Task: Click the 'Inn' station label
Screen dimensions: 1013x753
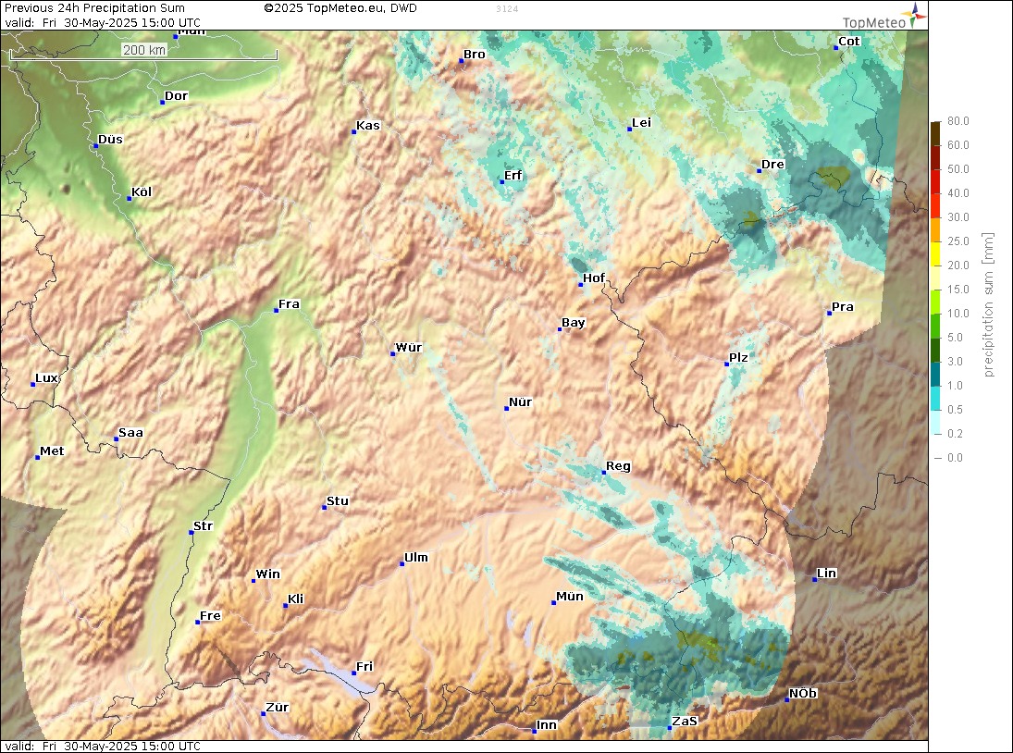Action: tap(547, 725)
